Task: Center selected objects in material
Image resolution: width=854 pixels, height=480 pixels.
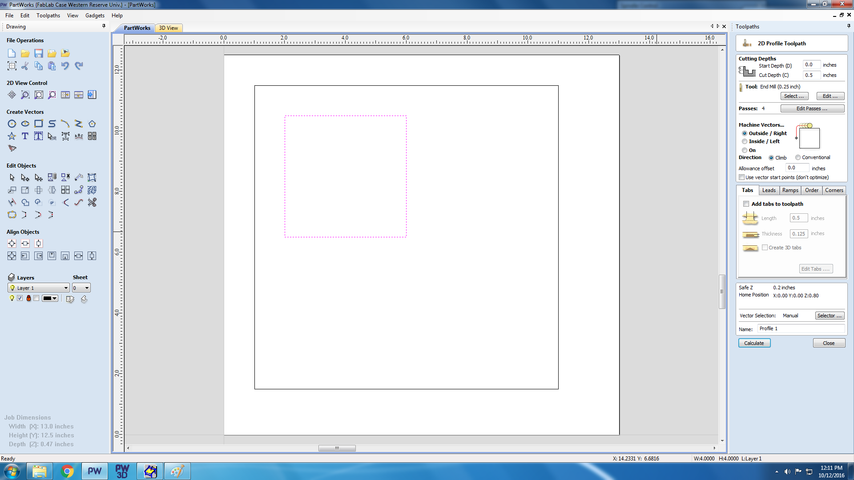Action: (12, 244)
